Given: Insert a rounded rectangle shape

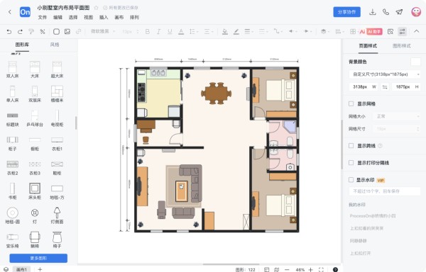Looking at the screenshot, I should 56,32.
